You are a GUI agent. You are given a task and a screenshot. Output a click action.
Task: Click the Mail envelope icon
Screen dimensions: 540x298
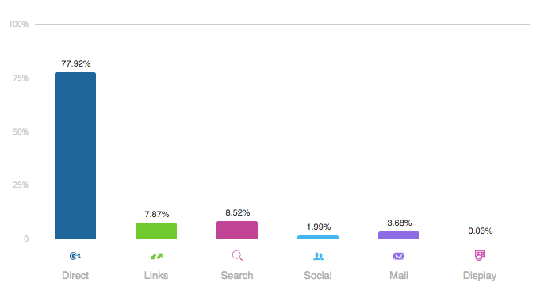coord(399,256)
